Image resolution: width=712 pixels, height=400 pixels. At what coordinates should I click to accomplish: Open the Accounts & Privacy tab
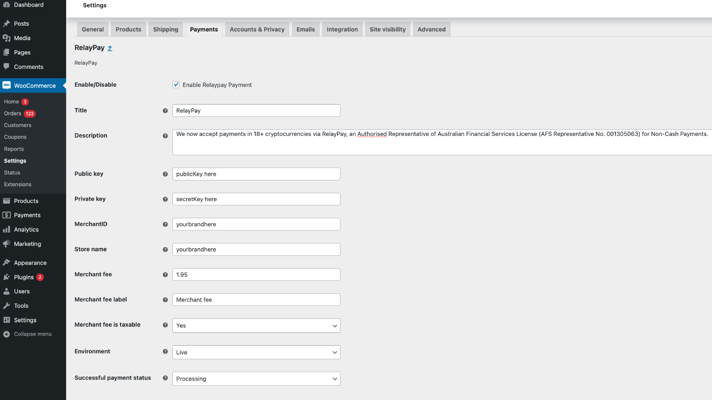(257, 29)
